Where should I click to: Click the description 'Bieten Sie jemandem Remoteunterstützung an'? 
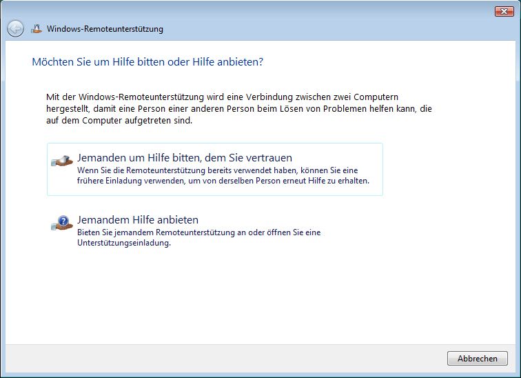(x=199, y=237)
